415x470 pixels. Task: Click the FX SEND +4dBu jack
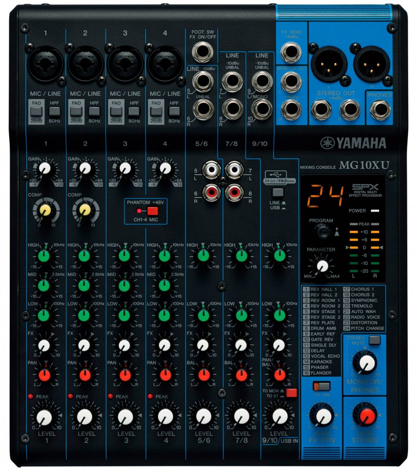tap(291, 52)
